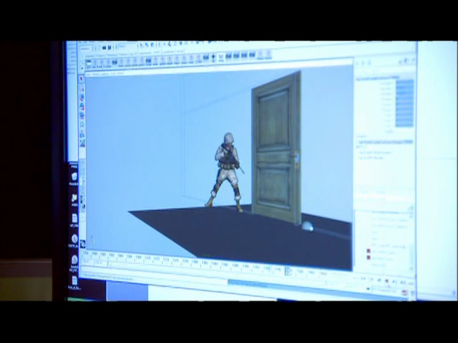Click the dark cross-shaped shelf icon
This screenshot has height=343, width=458.
point(214,57)
